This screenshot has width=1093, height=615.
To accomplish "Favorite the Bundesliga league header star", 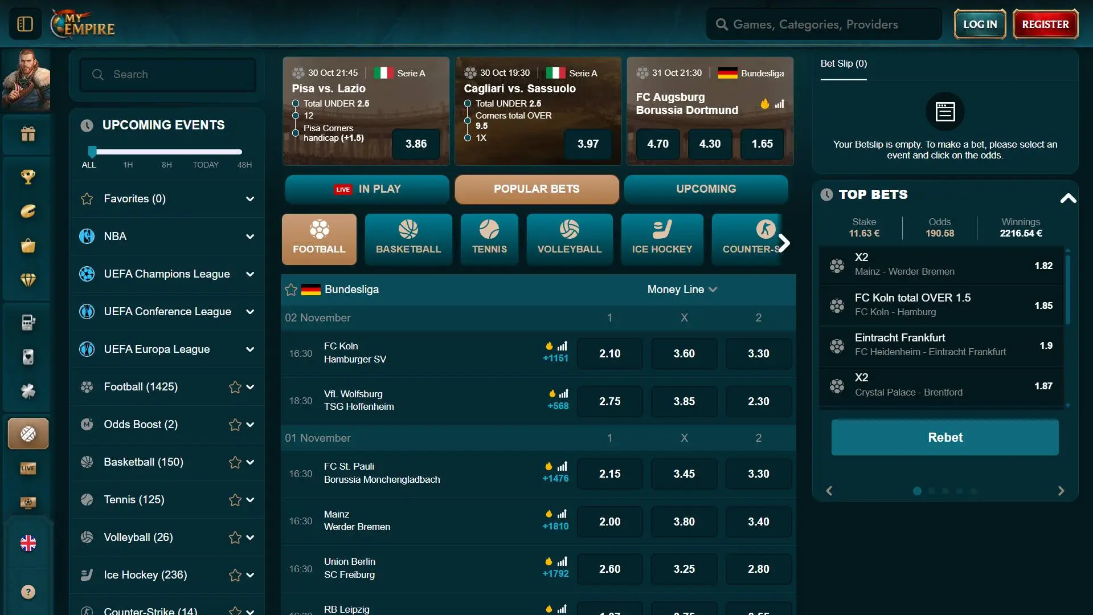I will coord(290,290).
